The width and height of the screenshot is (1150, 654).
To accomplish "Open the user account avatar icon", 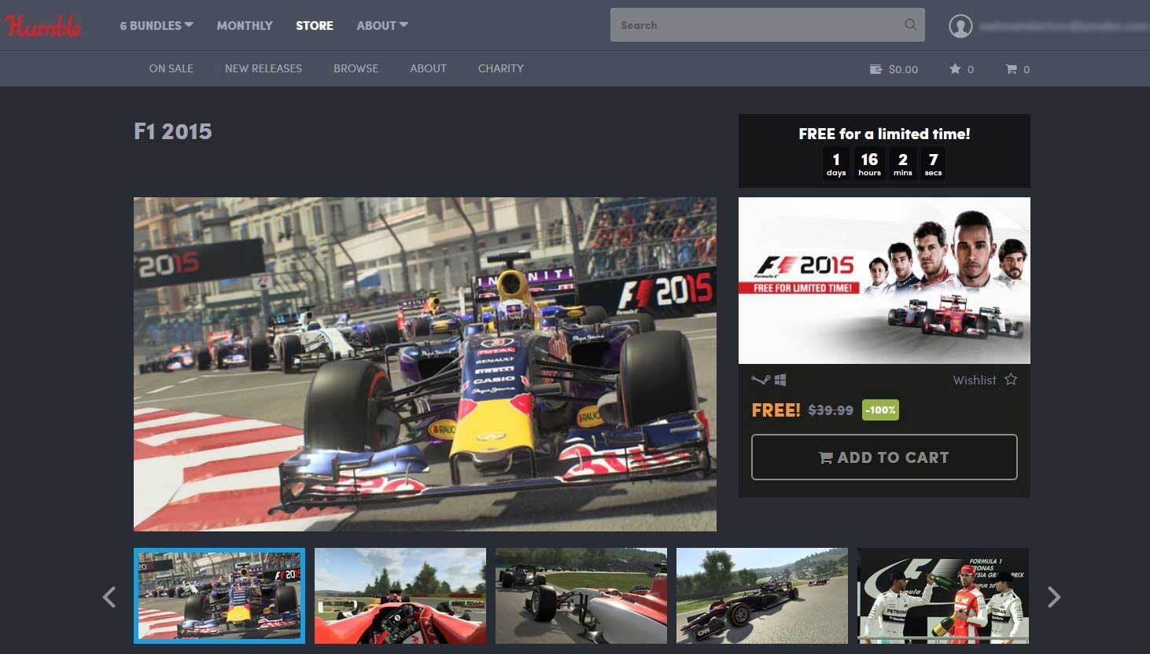I will 960,26.
